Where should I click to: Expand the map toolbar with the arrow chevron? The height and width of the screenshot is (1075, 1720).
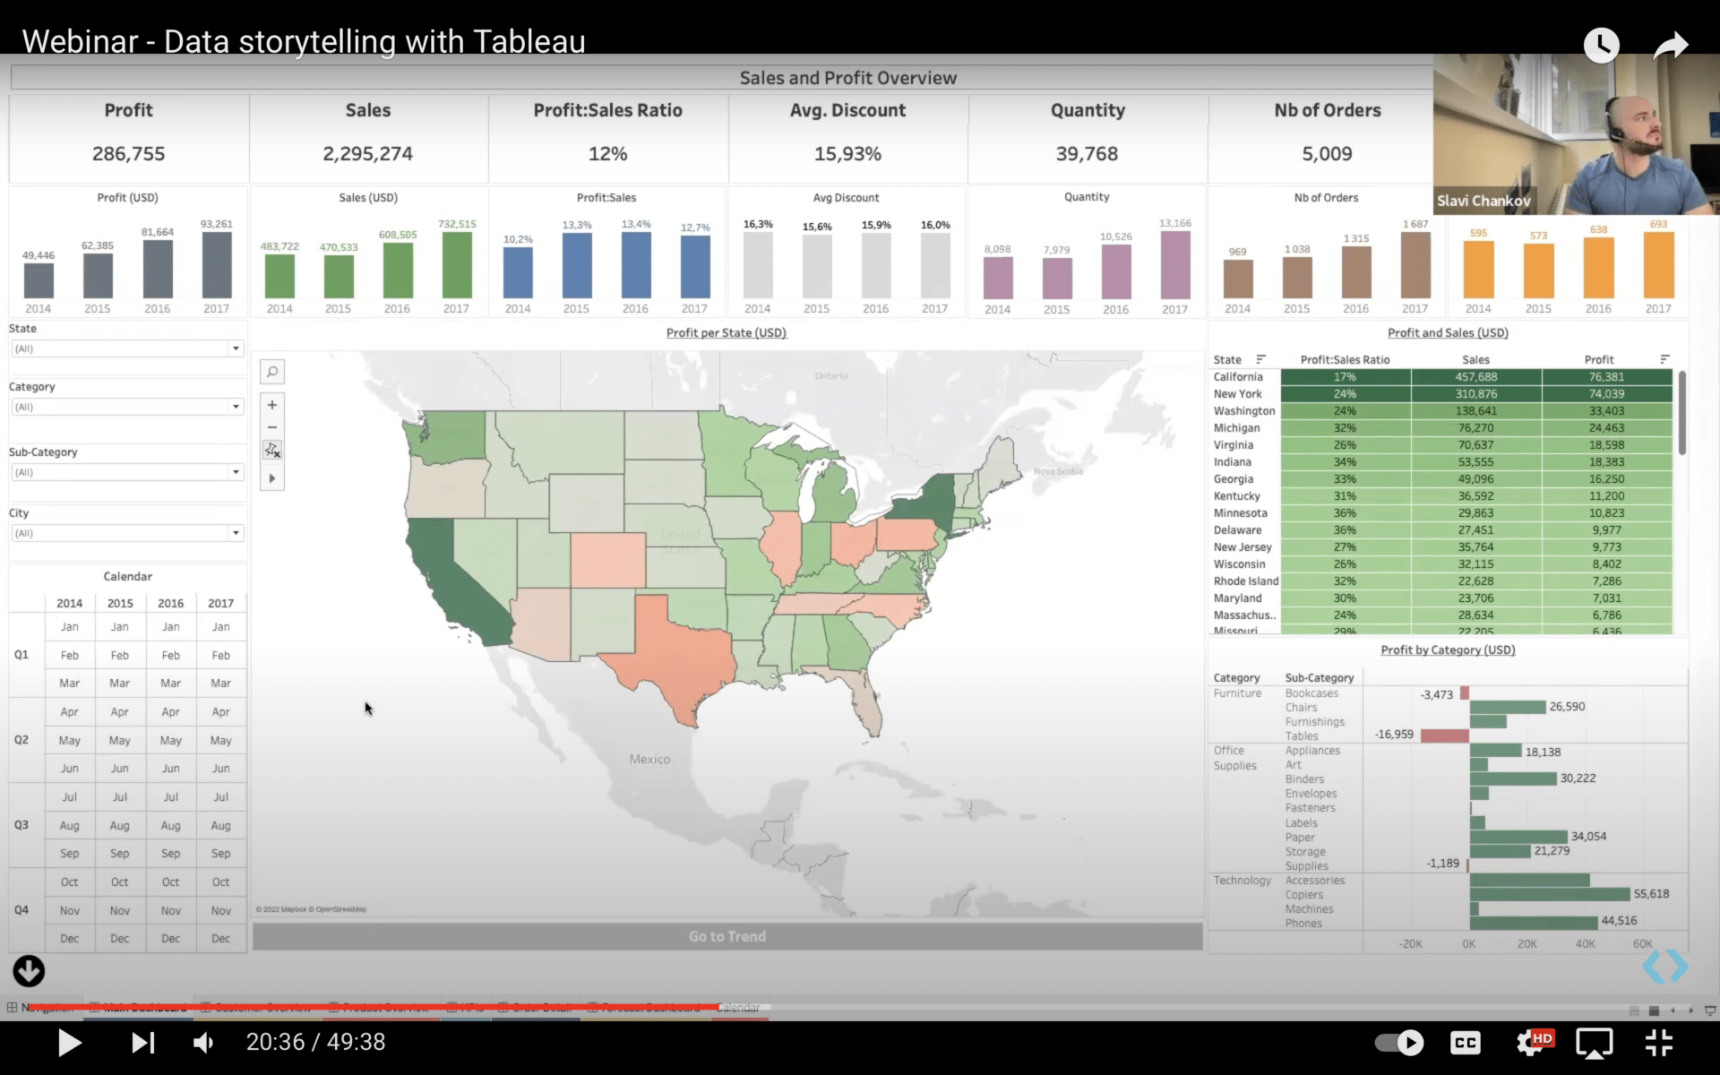click(x=272, y=477)
